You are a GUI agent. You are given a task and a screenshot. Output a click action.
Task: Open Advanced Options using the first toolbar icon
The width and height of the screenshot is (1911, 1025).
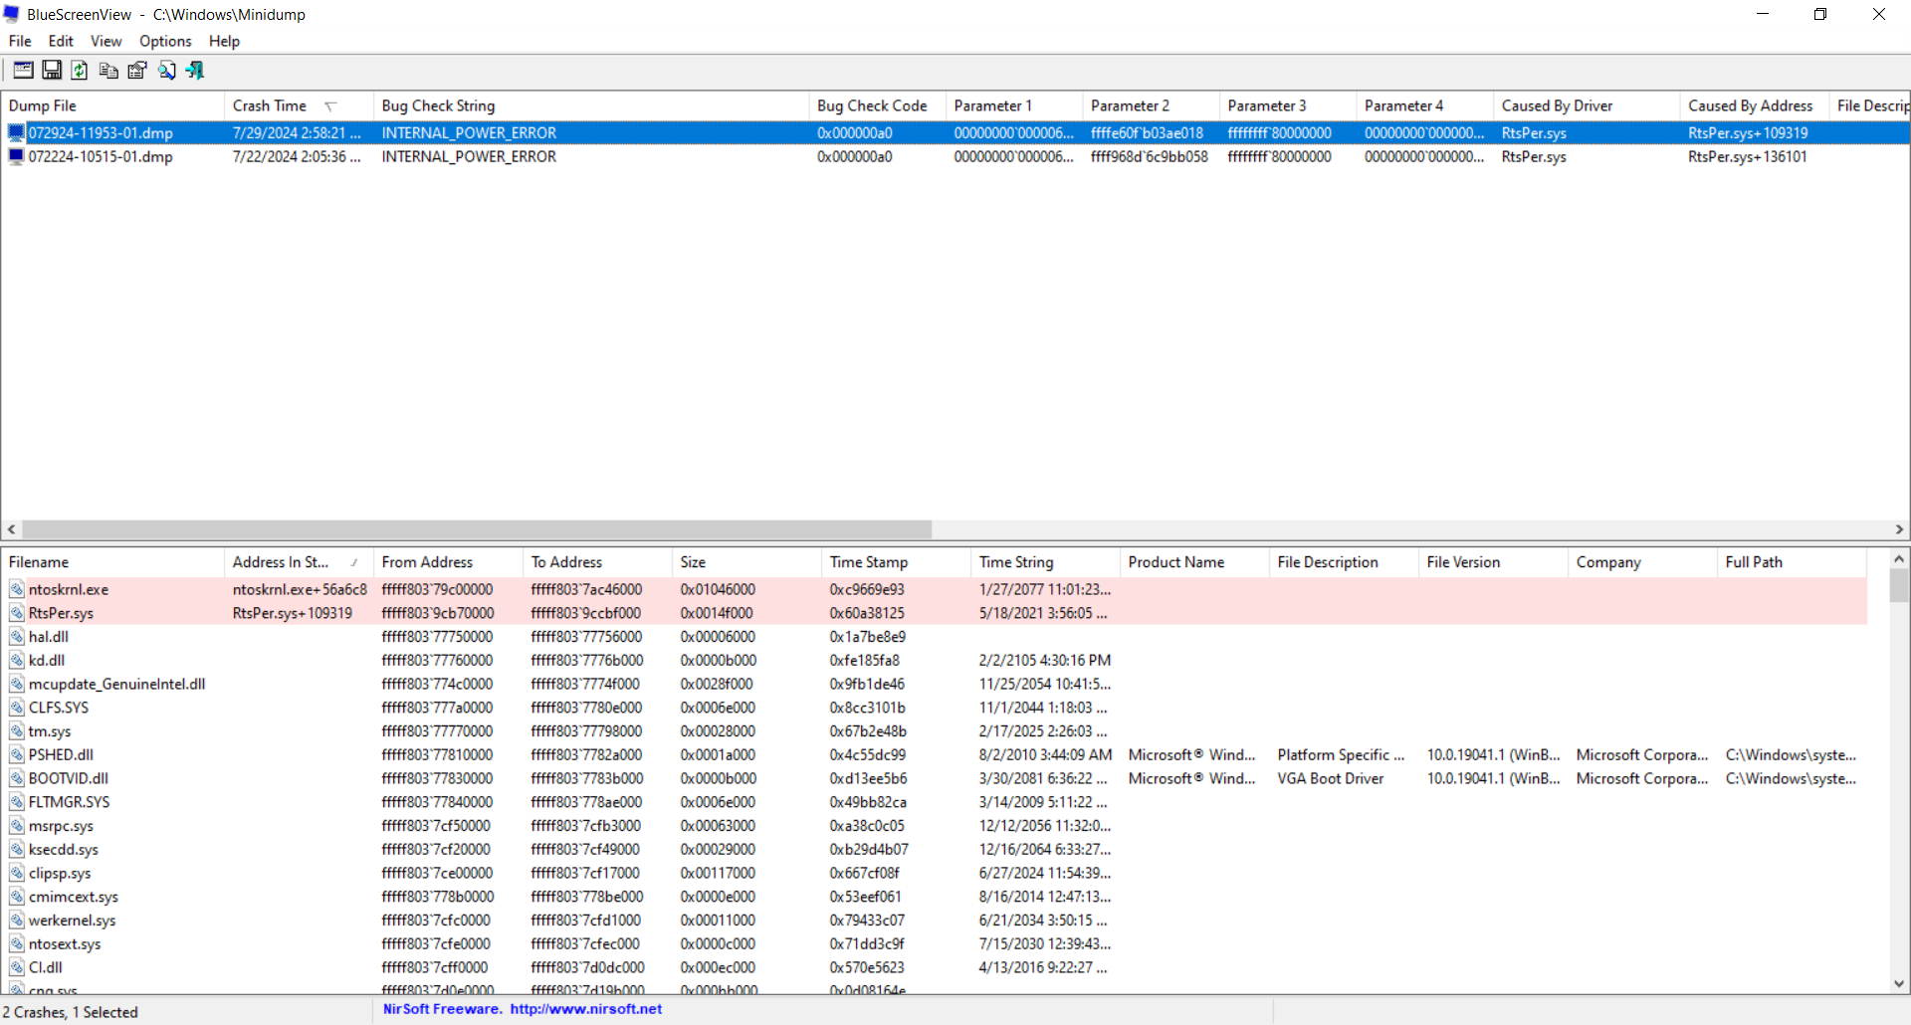[22, 70]
